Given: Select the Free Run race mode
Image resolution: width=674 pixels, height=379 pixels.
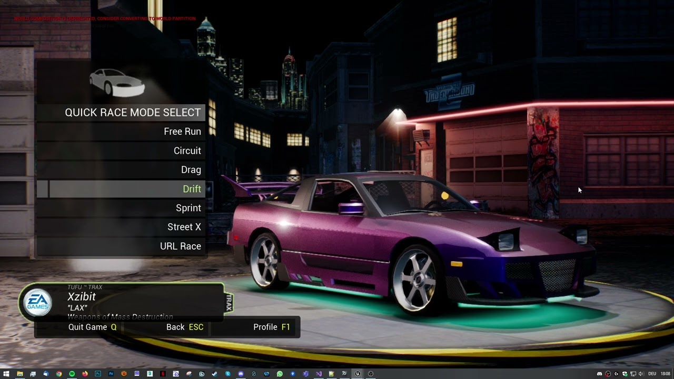Looking at the screenshot, I should coord(182,132).
